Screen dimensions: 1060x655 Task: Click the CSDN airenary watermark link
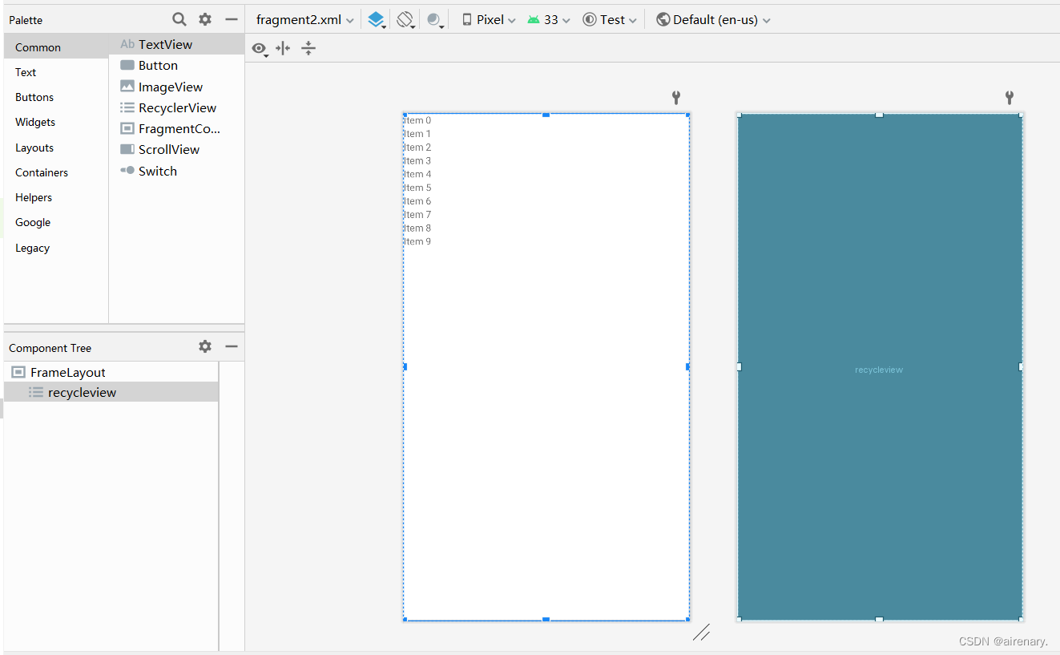(x=1002, y=641)
